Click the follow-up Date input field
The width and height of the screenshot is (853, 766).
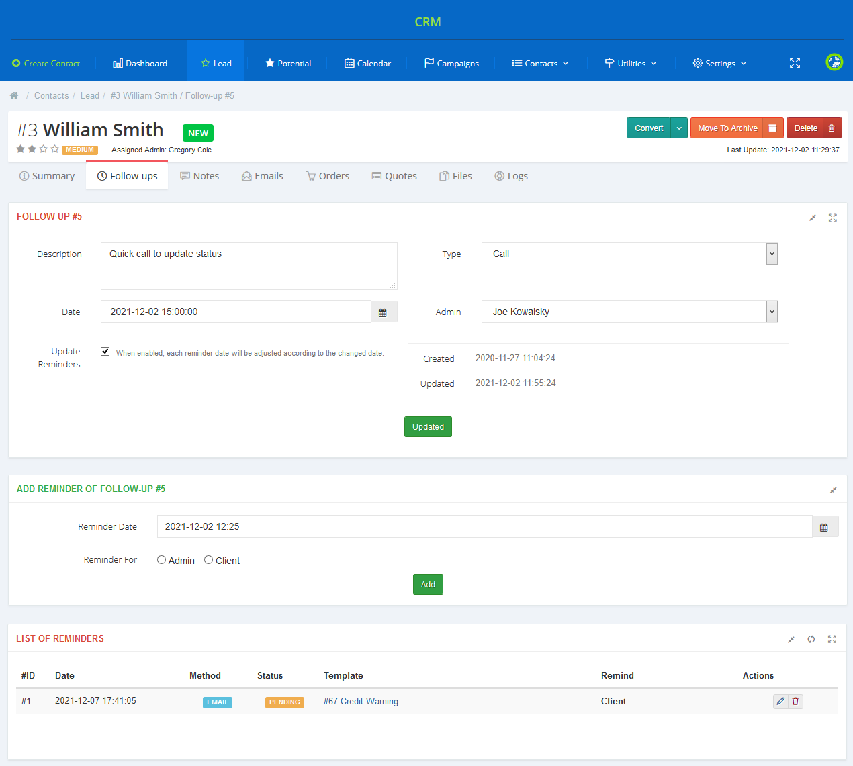(236, 312)
